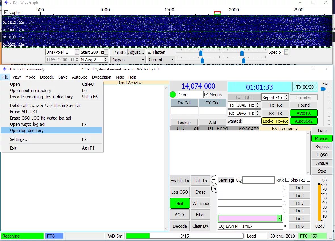Click the WD 5m status bar entry

[x=115, y=236]
